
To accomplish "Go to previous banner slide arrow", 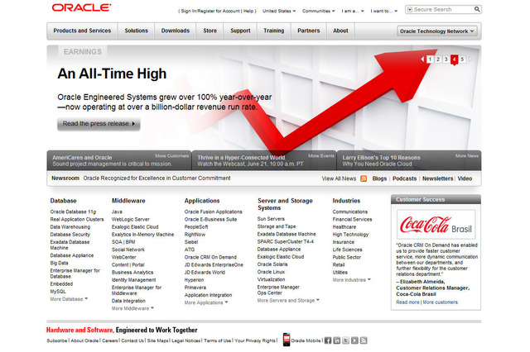I will [422, 59].
